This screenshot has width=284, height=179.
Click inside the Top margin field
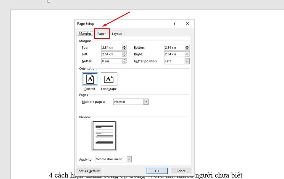coord(112,47)
